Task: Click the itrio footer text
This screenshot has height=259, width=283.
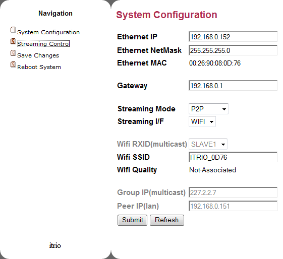Action: (55, 245)
